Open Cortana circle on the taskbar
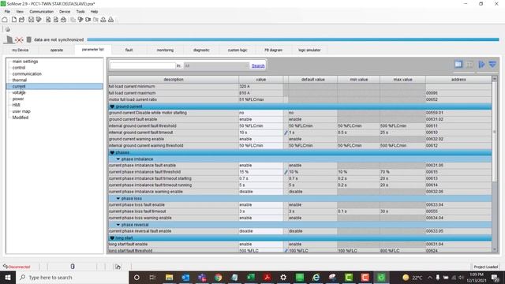 [x=137, y=277]
